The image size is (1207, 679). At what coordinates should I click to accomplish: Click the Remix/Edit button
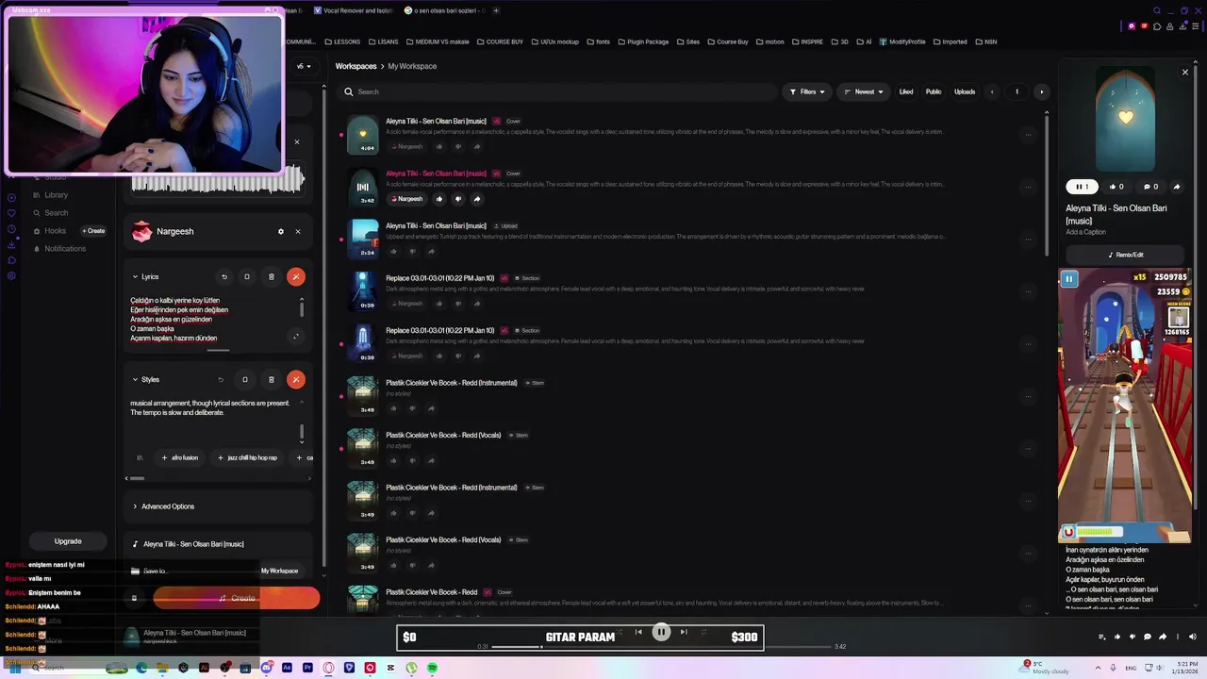[1125, 255]
